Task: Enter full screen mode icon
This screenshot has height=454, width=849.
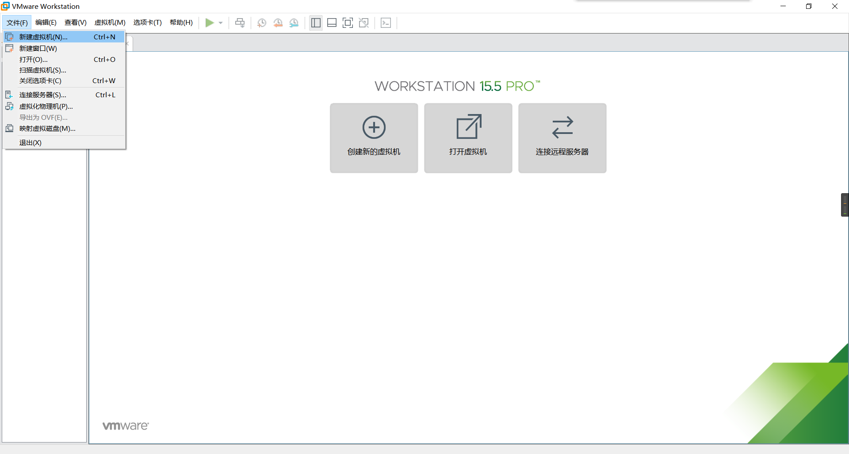Action: point(348,23)
